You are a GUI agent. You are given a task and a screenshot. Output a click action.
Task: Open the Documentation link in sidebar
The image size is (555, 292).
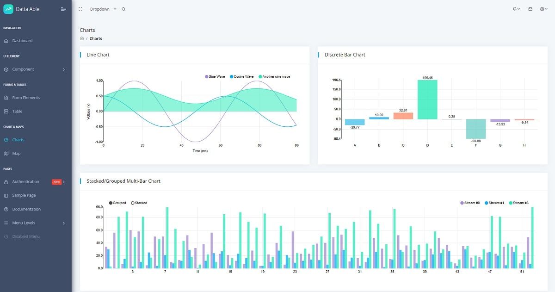(27, 209)
